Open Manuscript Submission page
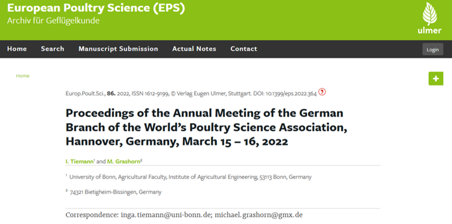Image resolution: width=452 pixels, height=224 pixels. (118, 49)
